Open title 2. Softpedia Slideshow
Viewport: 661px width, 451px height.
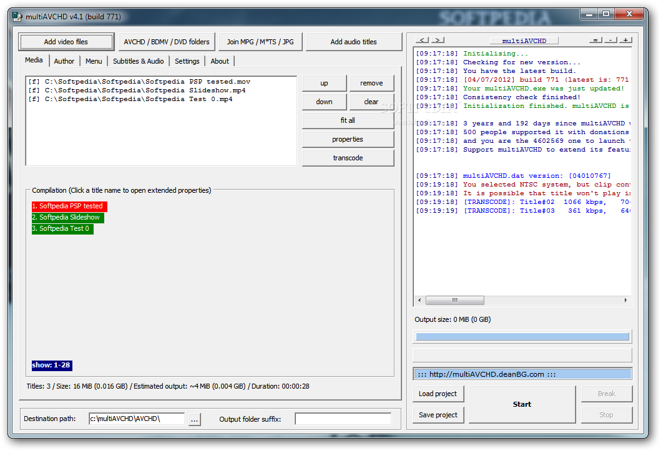[x=68, y=217]
